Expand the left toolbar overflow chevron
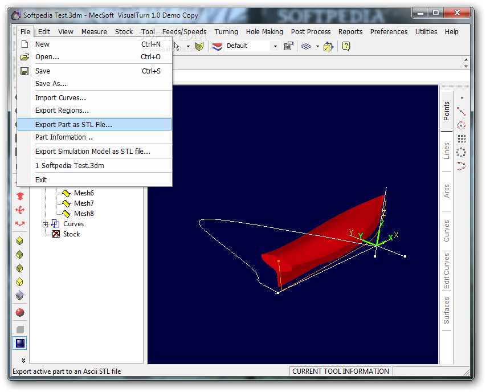 [23, 361]
